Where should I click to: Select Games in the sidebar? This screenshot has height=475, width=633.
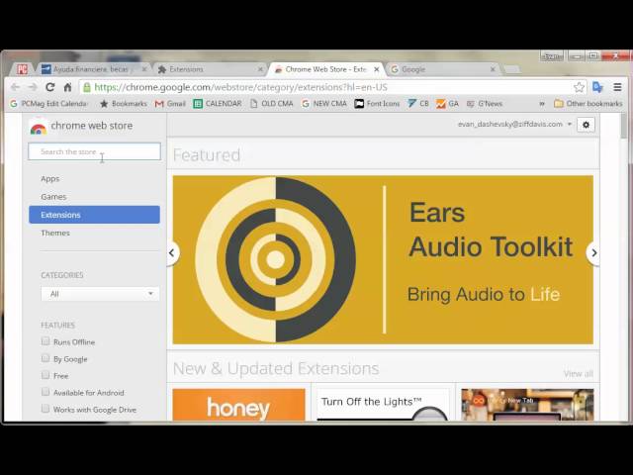[53, 197]
